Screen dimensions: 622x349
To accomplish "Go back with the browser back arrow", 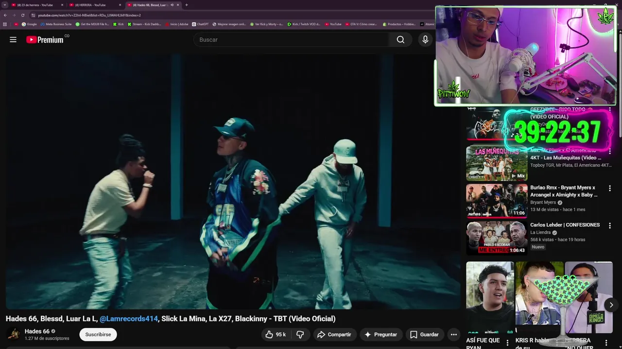I will 5,15.
